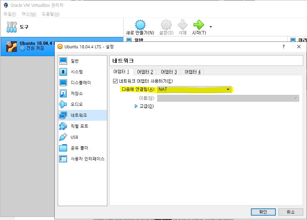Click the New (새로 만들기) toolbar icon
The image size is (307, 220).
pos(140,25)
